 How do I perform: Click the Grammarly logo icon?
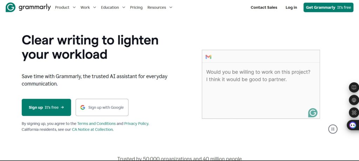[11, 7]
